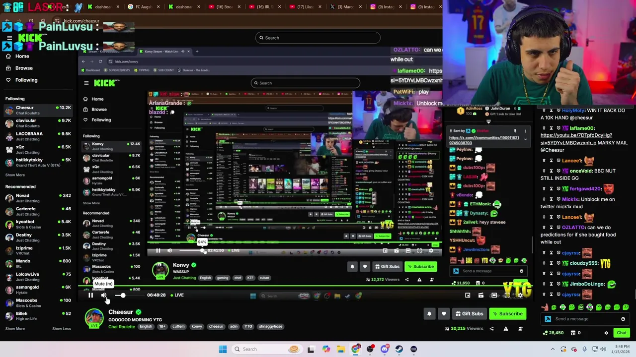Enter fullscreen mode on Cheesur's stream
The height and width of the screenshot is (357, 636).
pos(507,296)
